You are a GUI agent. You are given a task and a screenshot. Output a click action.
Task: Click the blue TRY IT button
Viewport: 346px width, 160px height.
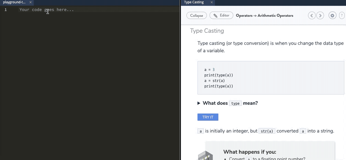pos(208,117)
